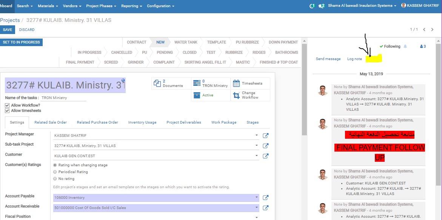Click the Set To In Progress button

click(22, 42)
